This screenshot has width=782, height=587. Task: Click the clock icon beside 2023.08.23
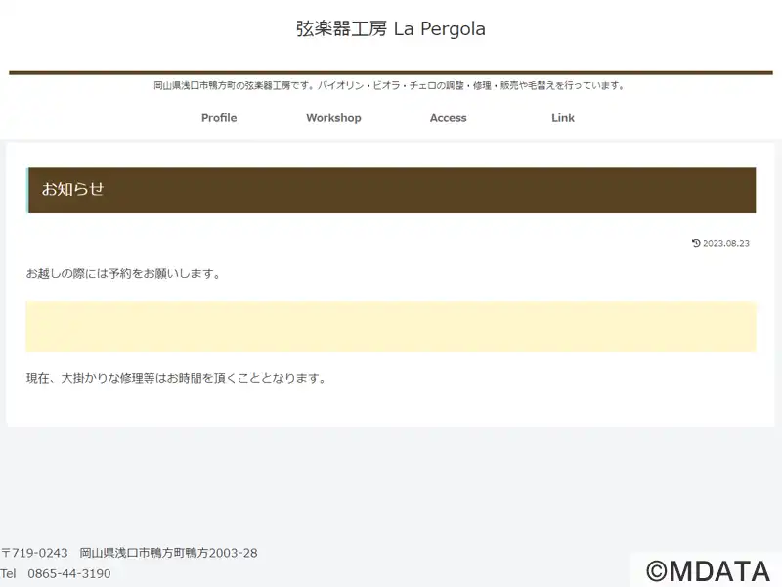(696, 243)
